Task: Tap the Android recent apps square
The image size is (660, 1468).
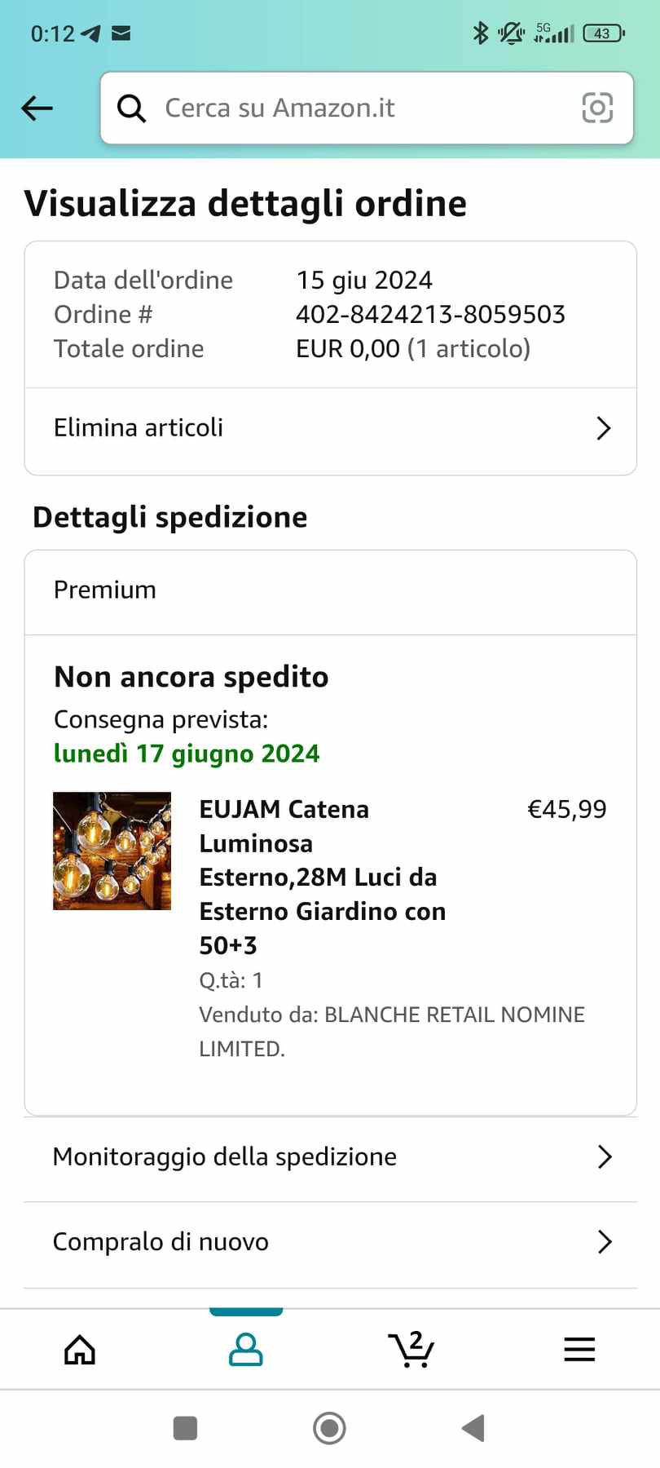Action: (x=186, y=1428)
